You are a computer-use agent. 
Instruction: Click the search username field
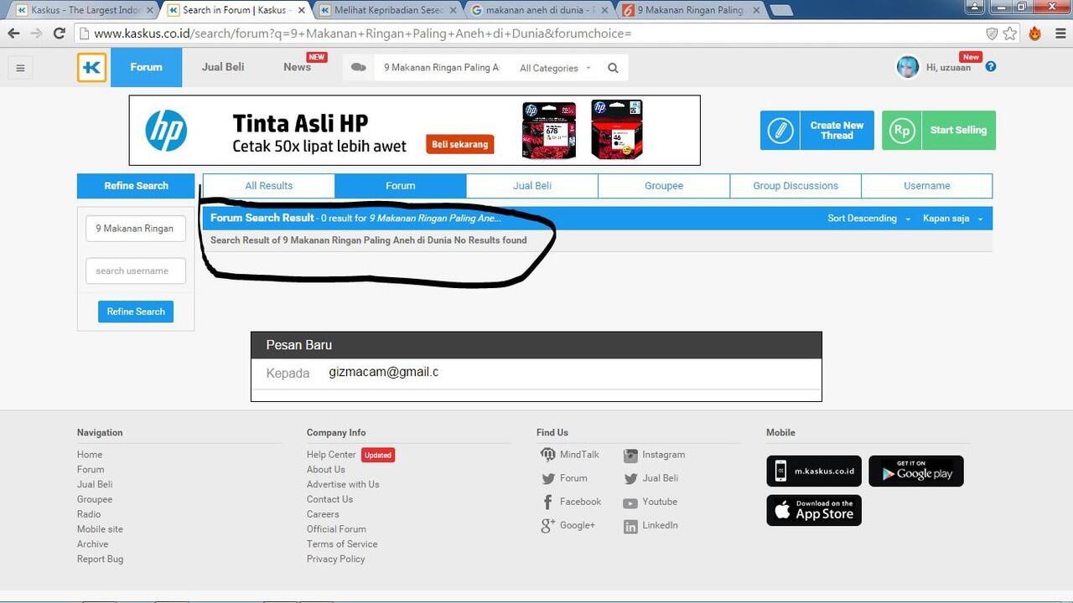pyautogui.click(x=136, y=271)
